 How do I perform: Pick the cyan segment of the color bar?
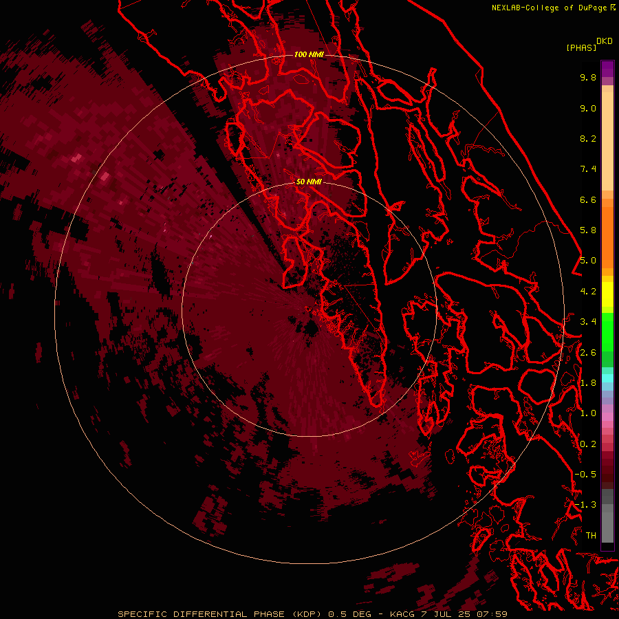point(607,378)
